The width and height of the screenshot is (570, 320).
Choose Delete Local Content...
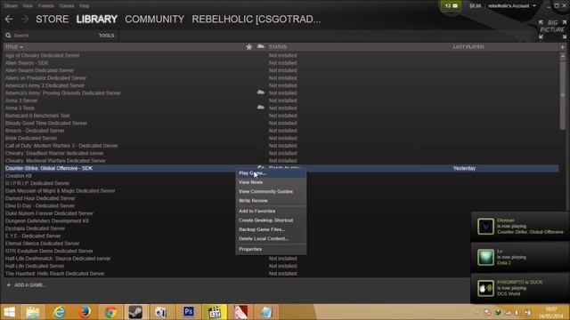click(x=271, y=239)
